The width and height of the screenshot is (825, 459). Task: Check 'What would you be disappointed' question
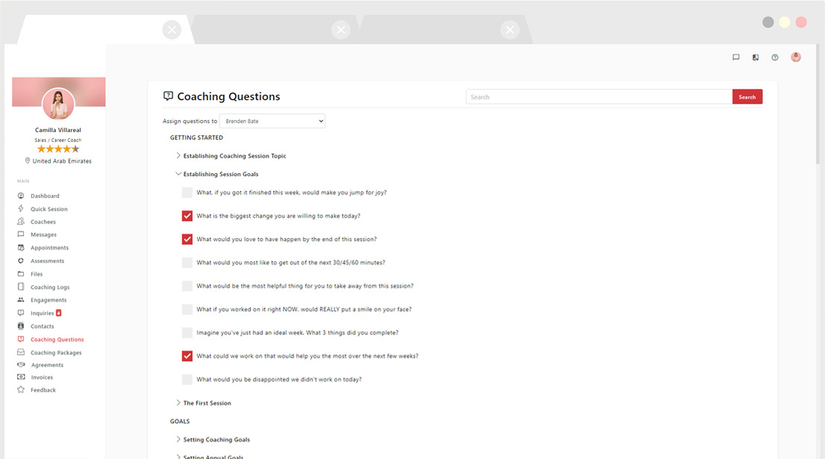(x=187, y=379)
